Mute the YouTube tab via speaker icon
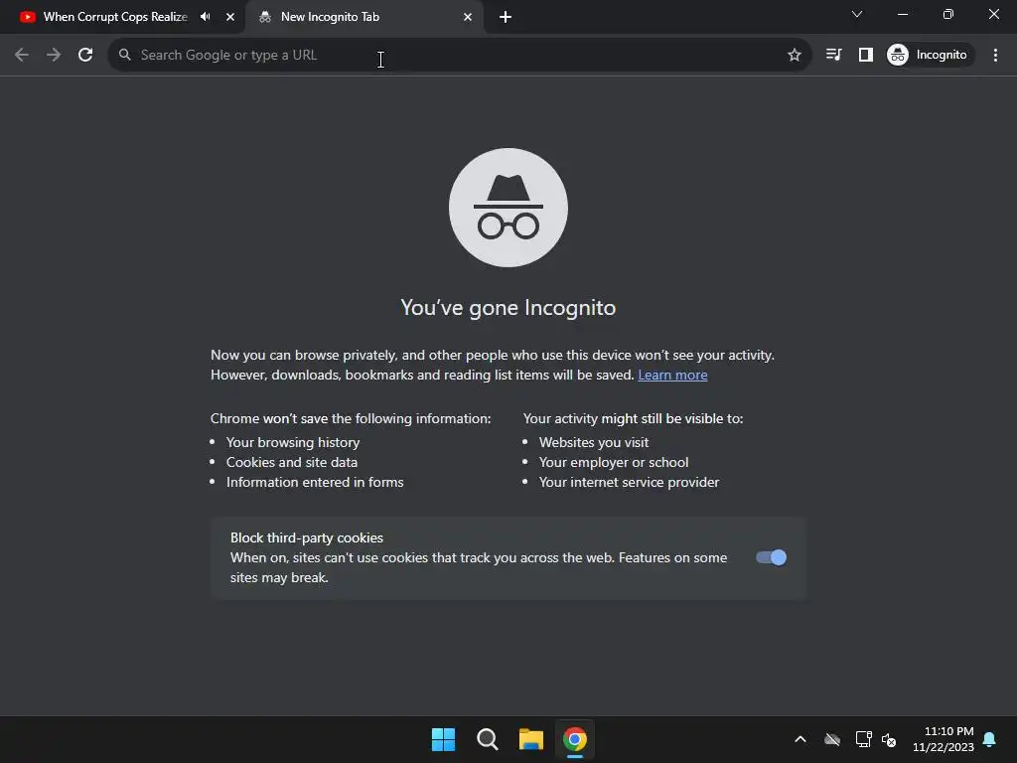Image resolution: width=1017 pixels, height=763 pixels. click(206, 17)
